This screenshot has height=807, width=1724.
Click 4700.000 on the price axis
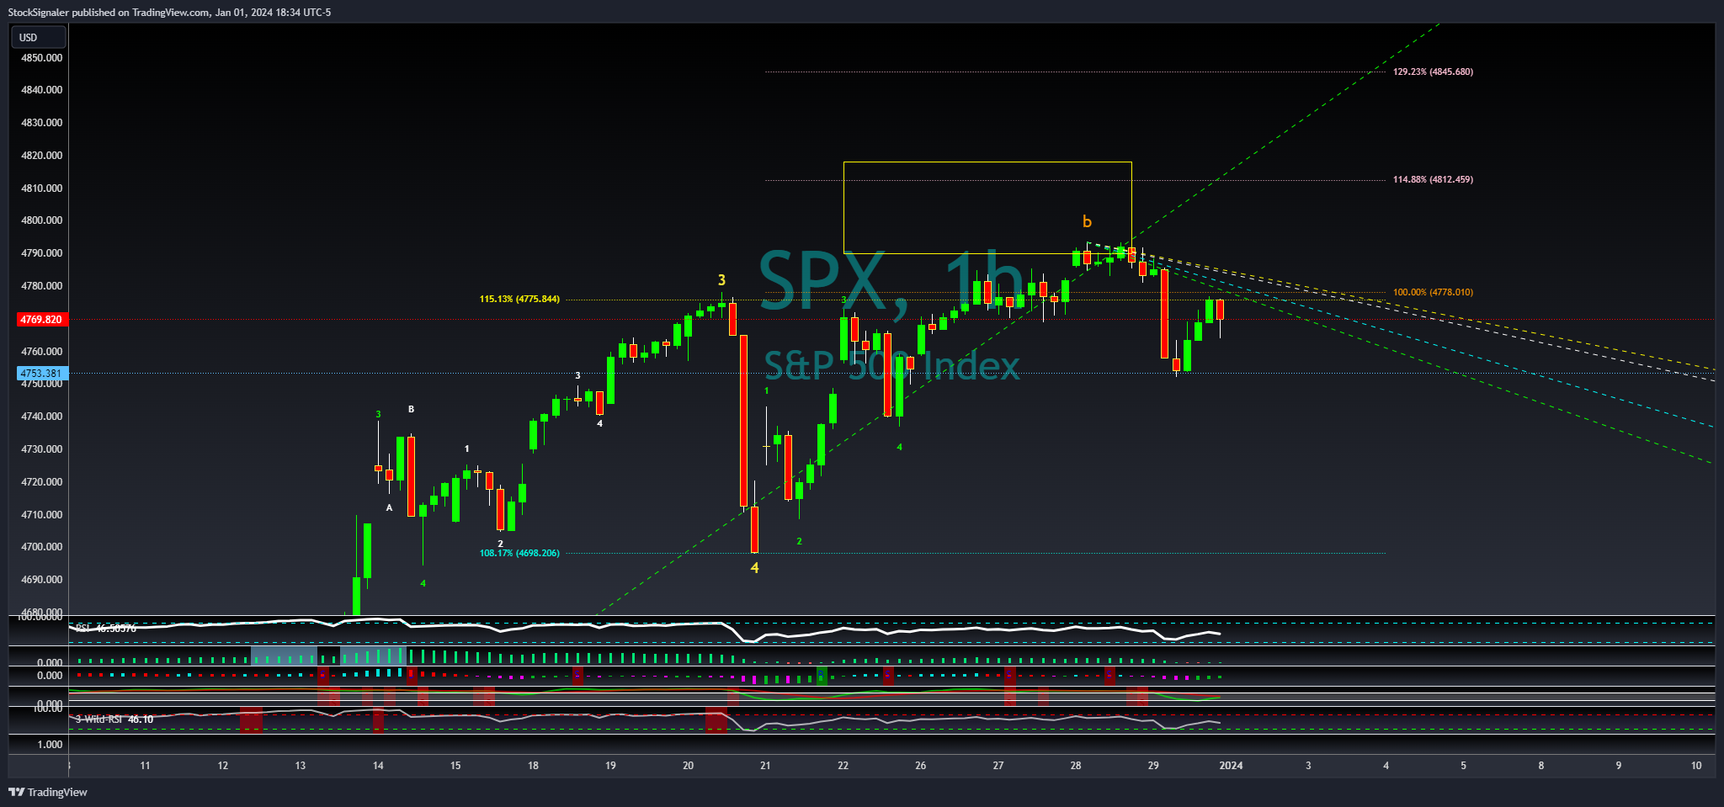[41, 547]
